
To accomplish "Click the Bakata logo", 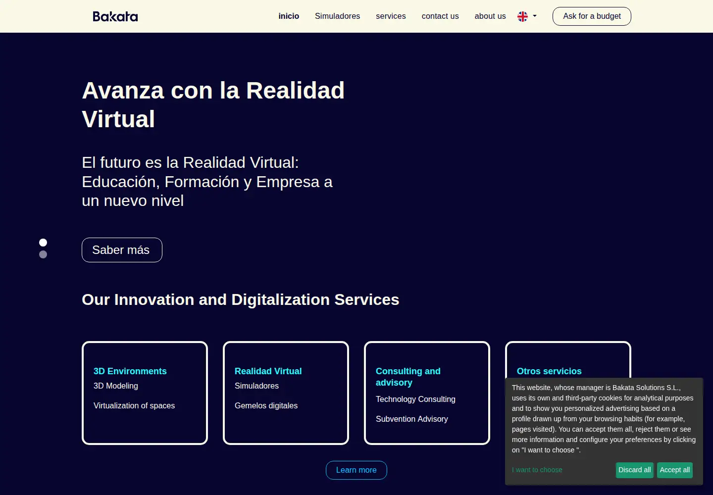I will [x=115, y=16].
